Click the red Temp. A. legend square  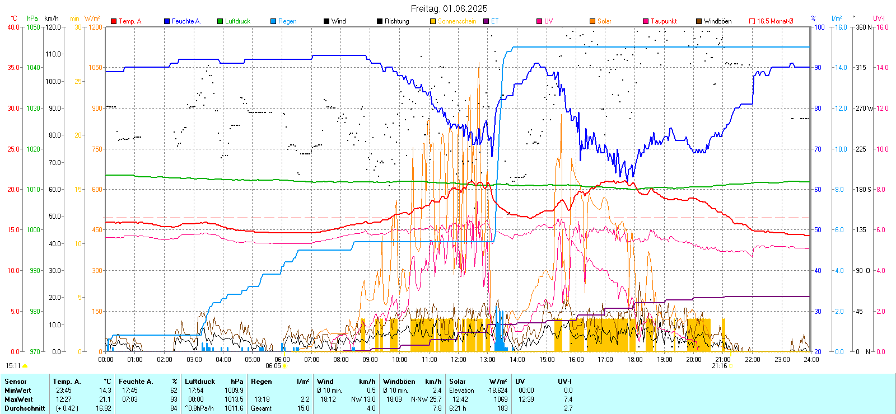pyautogui.click(x=114, y=21)
